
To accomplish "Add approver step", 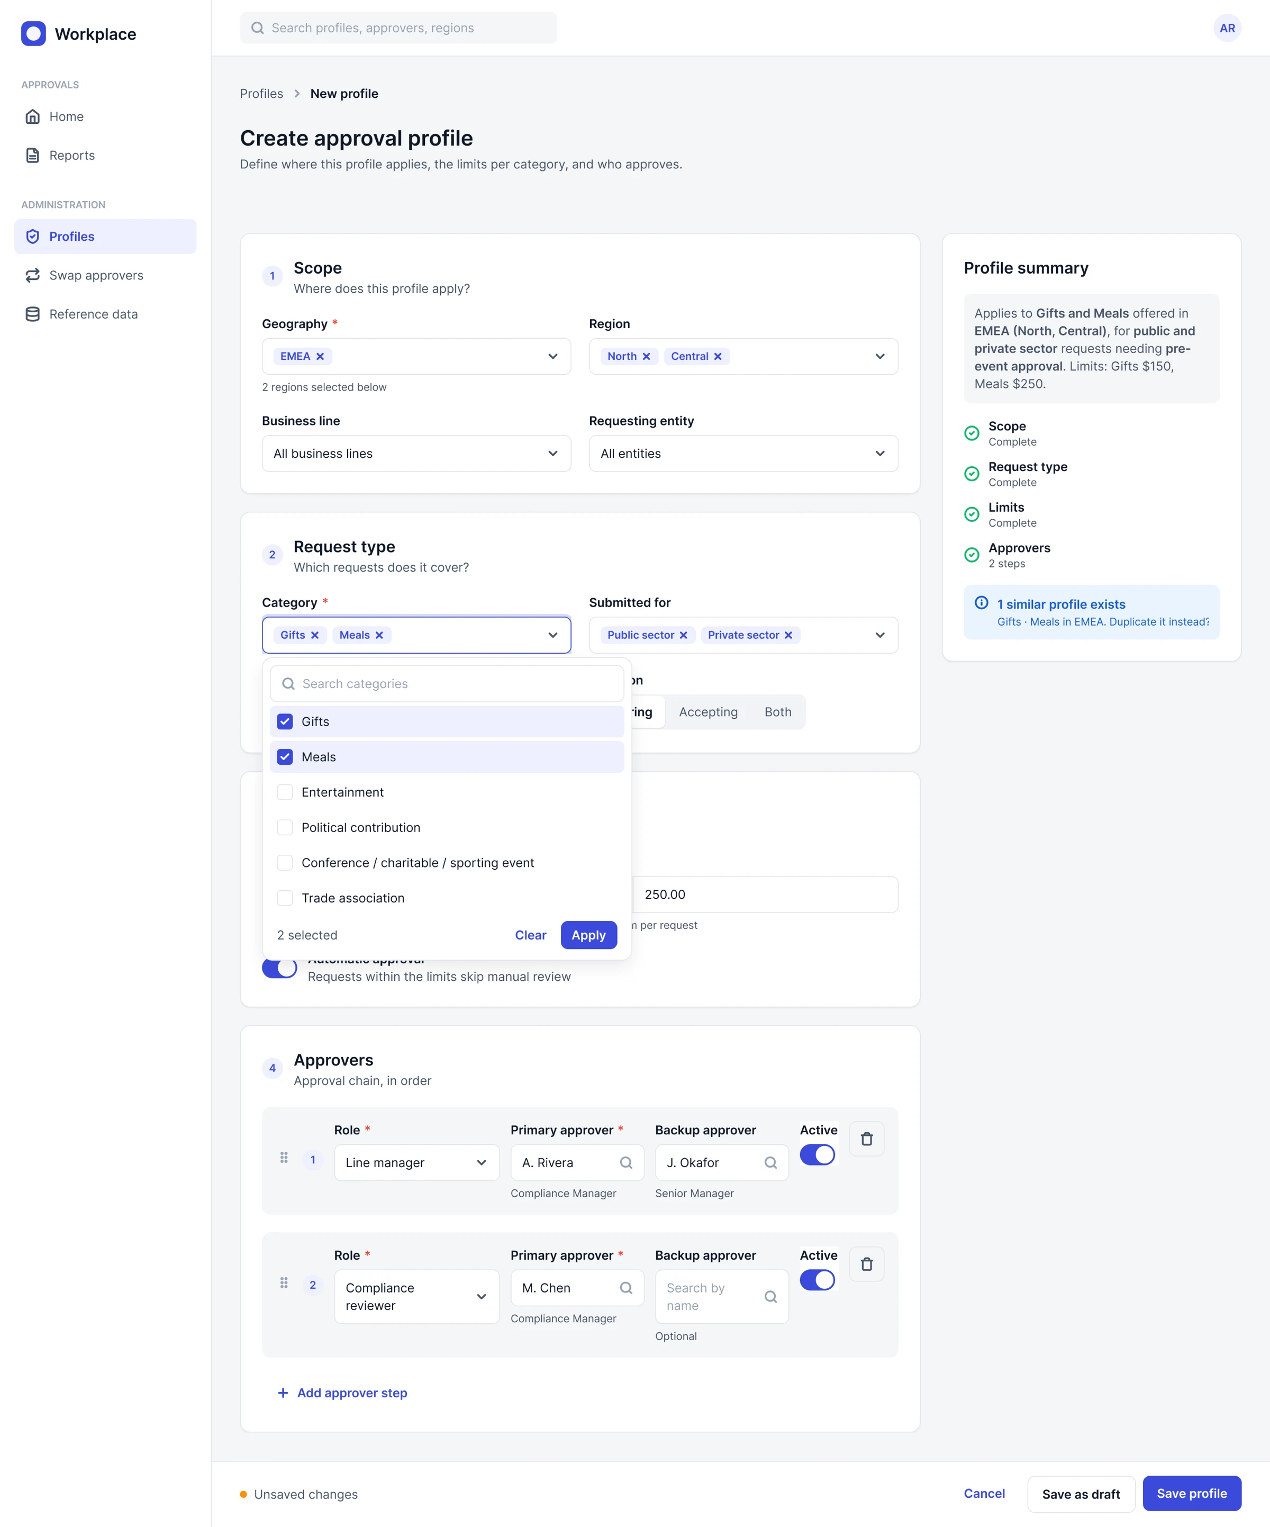I will [x=342, y=1393].
